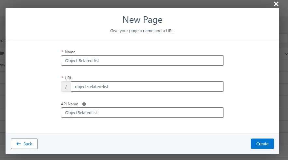Click the "URL" field label

(68, 78)
